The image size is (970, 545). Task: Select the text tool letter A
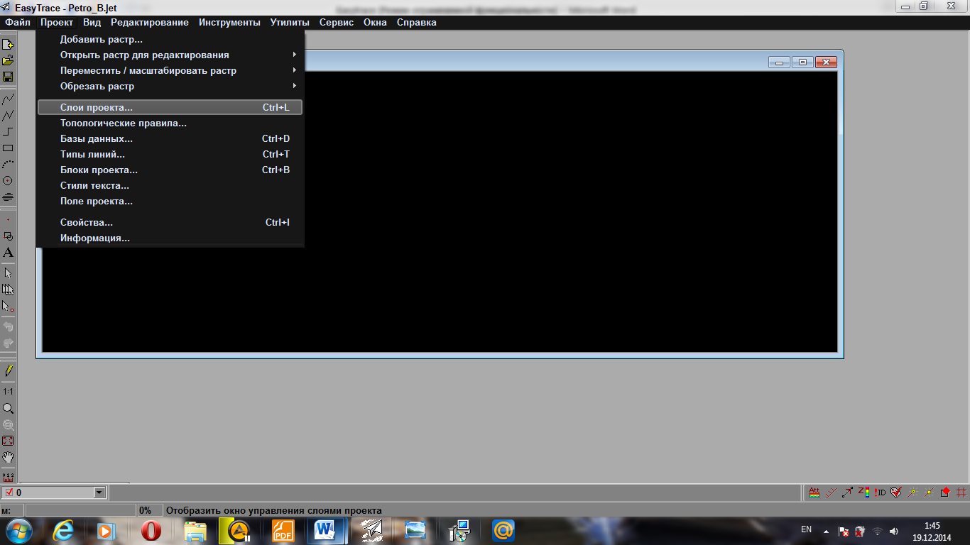[8, 253]
